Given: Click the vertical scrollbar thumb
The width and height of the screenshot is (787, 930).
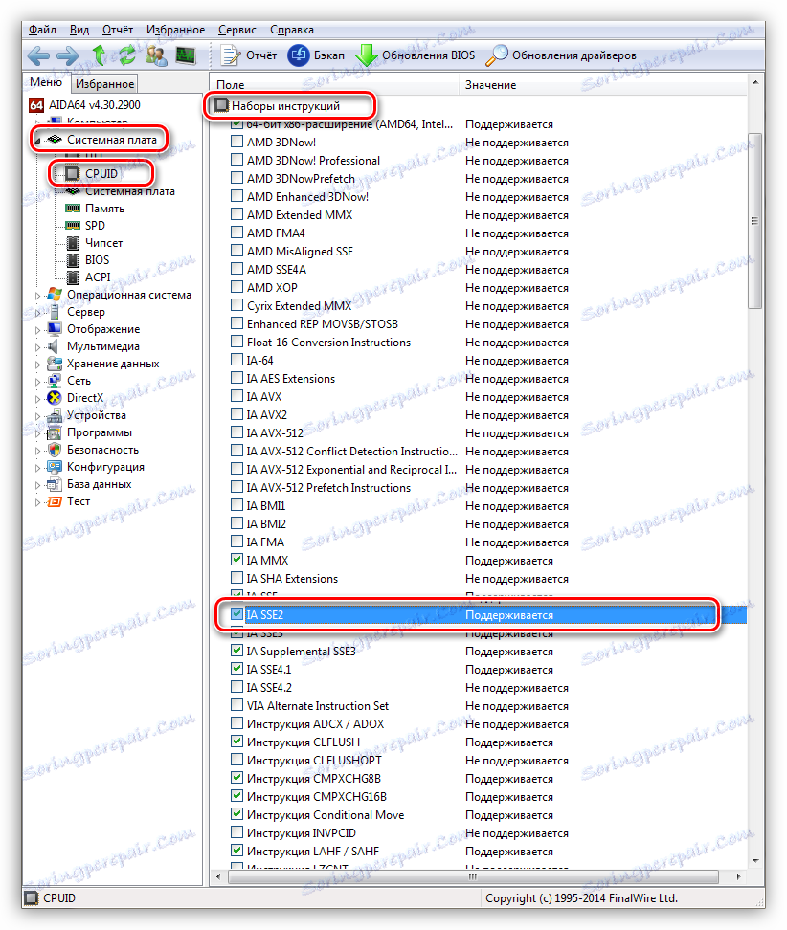Looking at the screenshot, I should pos(755,221).
